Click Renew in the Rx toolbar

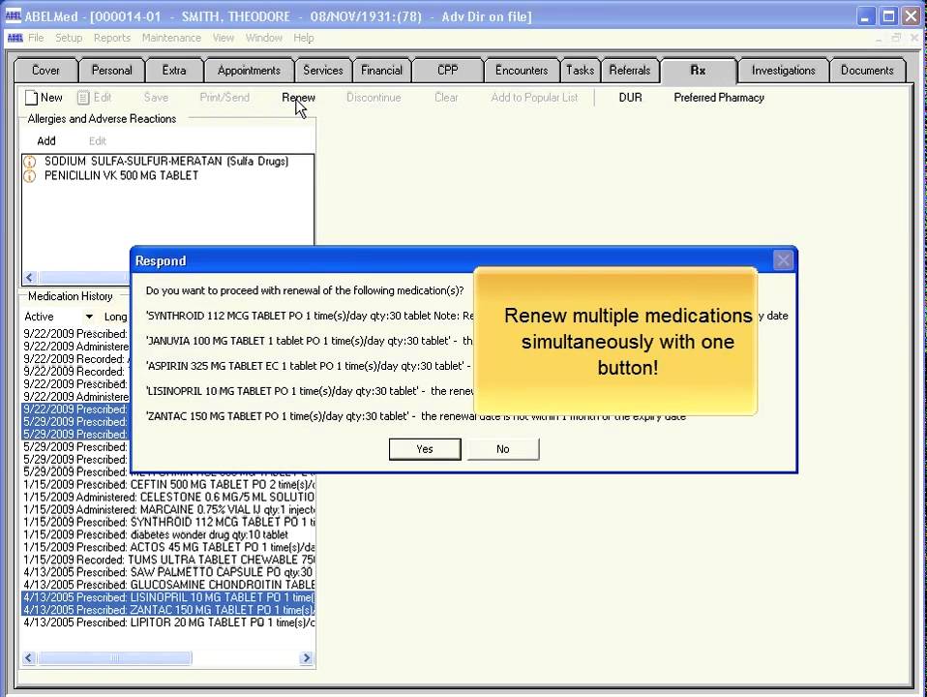(298, 98)
